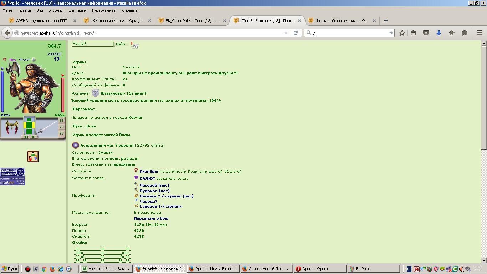Click the Firefox home button
The height and width of the screenshot is (274, 487).
[452, 33]
